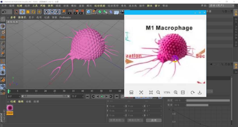Expand the 缩放比例 dropdown
This screenshot has width=238, height=127.
135,120
